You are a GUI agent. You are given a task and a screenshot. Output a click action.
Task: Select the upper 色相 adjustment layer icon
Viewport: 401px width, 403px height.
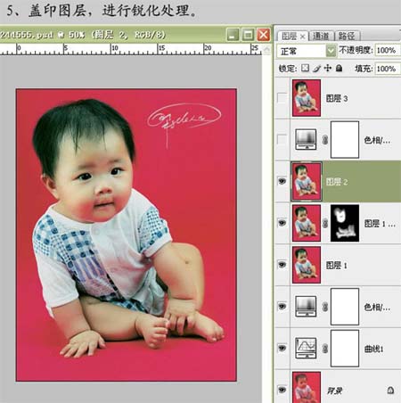pos(306,139)
